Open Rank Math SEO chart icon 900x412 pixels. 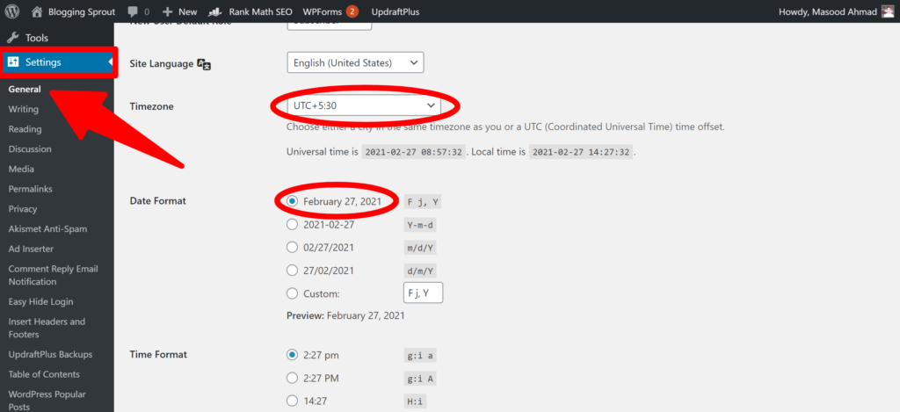pyautogui.click(x=215, y=11)
